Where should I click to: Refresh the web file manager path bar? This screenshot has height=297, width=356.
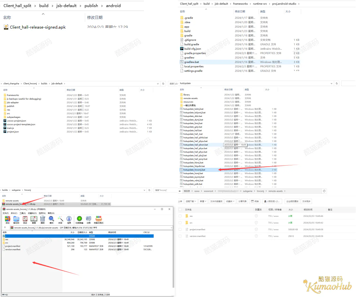pyautogui.click(x=324, y=191)
